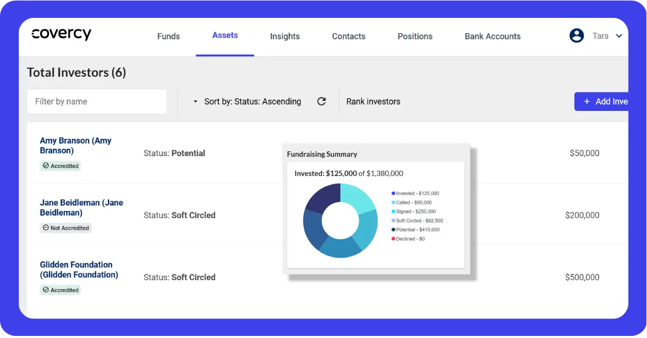Click the Invested legend bullet in Fundraising Summary

tap(392, 193)
